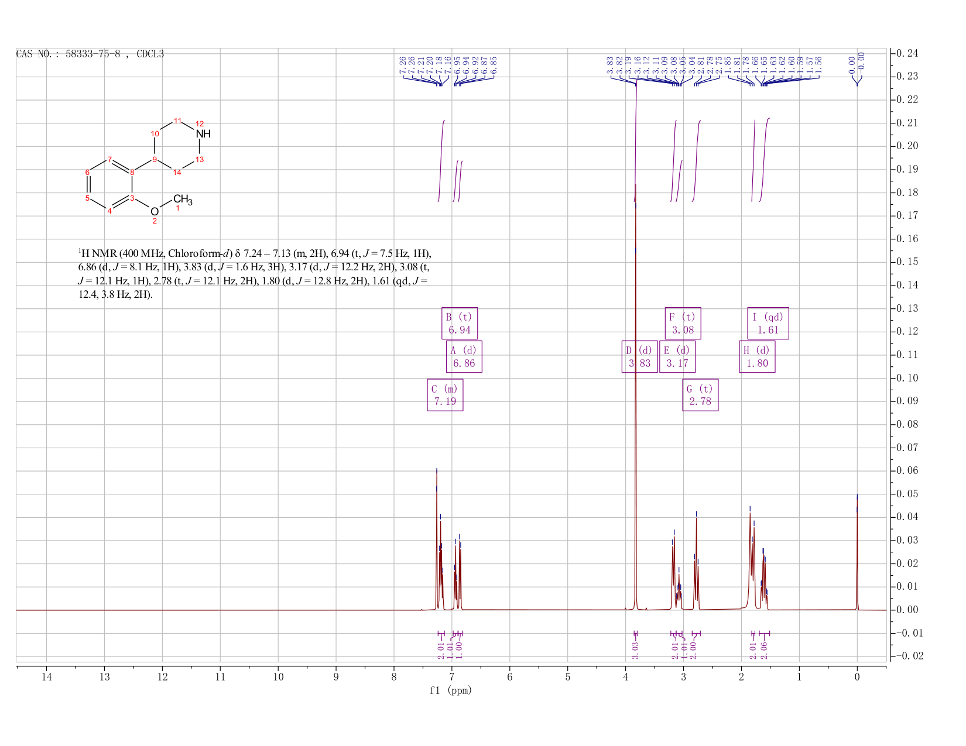Click the oxygen atom O in structure
The image size is (966, 746).
[x=154, y=211]
